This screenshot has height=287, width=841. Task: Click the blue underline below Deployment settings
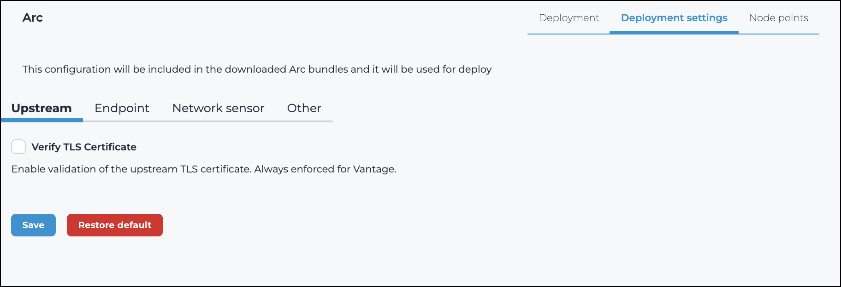point(674,32)
